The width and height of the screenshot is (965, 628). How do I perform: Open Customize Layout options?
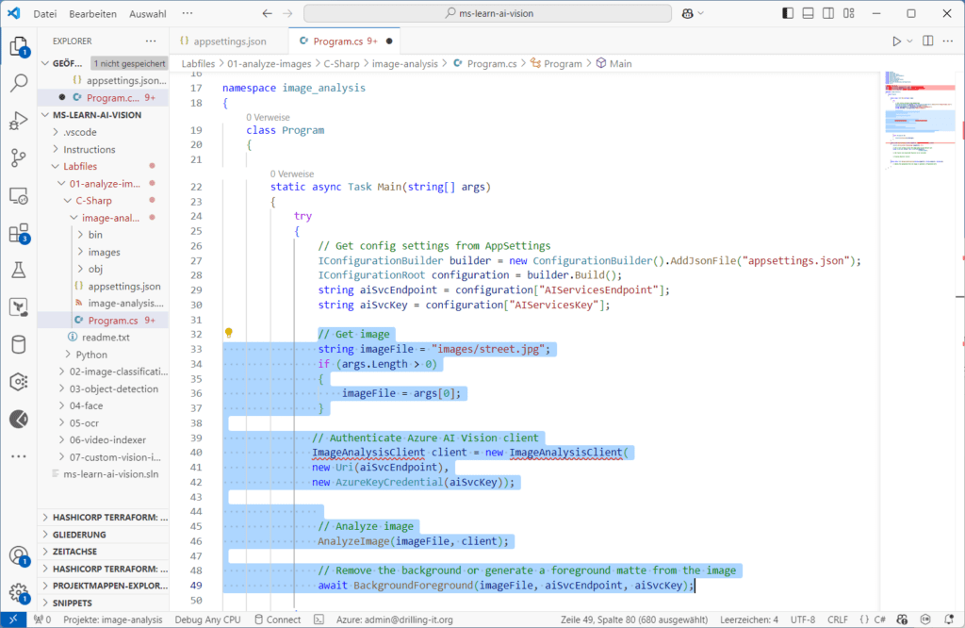click(x=849, y=13)
